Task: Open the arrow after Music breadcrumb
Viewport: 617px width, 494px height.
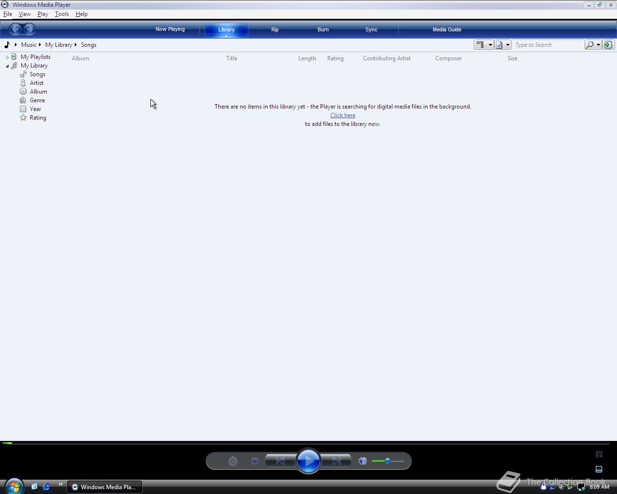Action: click(40, 45)
